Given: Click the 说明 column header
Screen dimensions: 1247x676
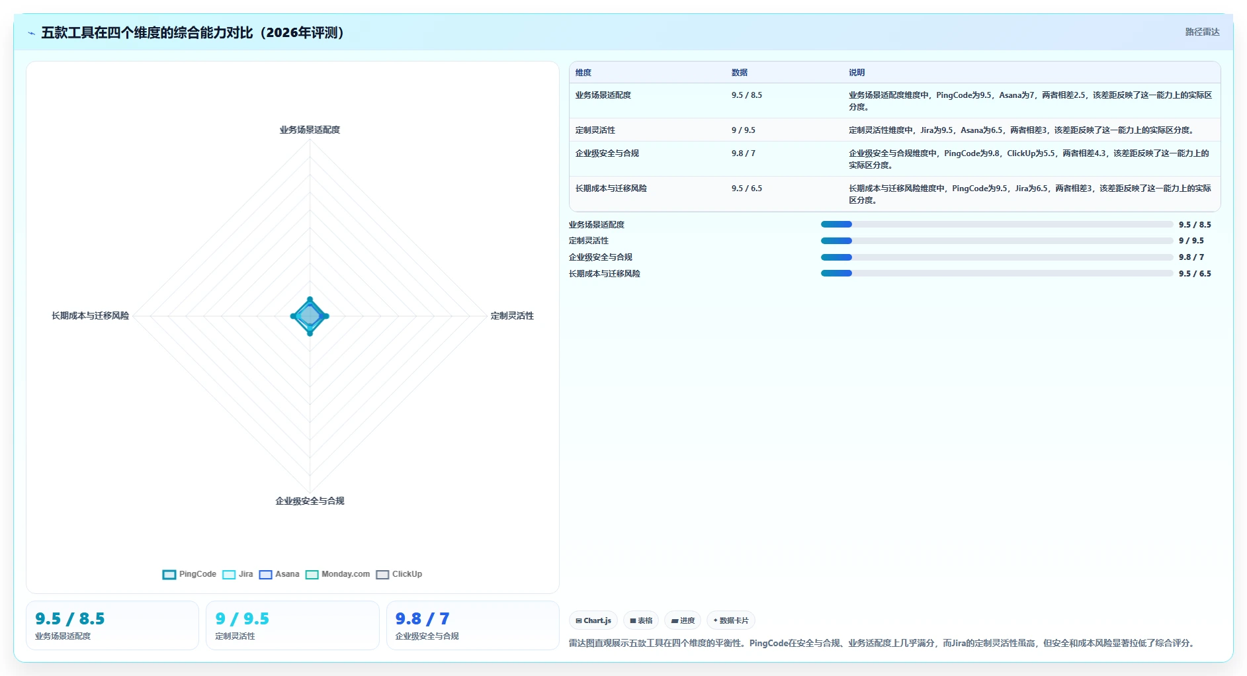Looking at the screenshot, I should point(857,73).
